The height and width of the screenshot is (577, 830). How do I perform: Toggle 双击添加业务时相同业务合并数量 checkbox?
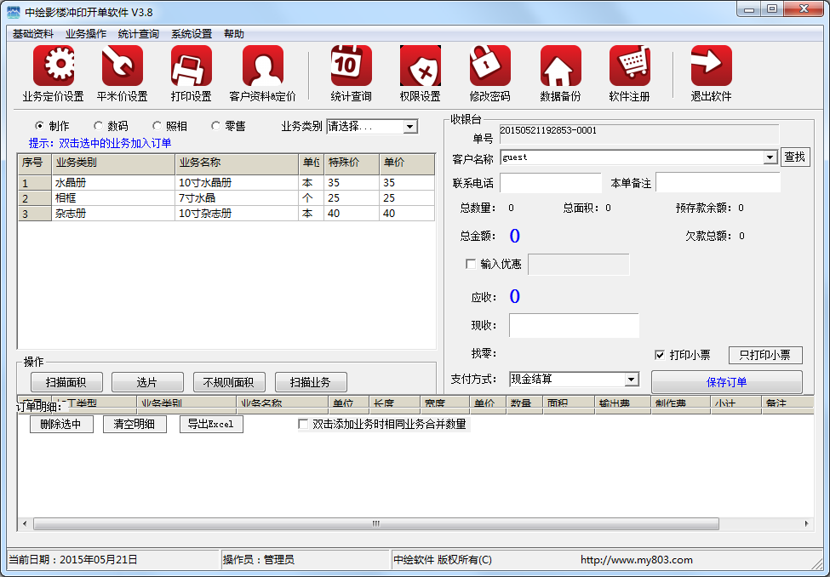coord(303,424)
